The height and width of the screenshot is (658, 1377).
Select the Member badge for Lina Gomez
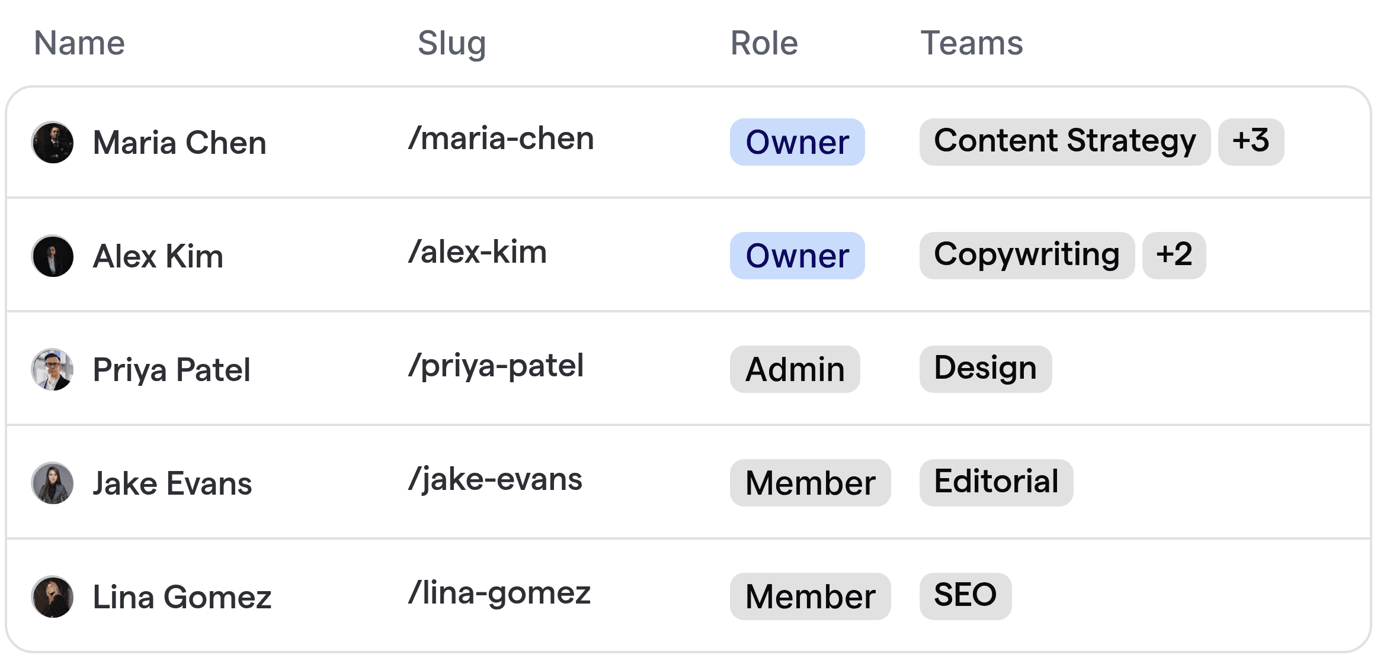pos(809,596)
